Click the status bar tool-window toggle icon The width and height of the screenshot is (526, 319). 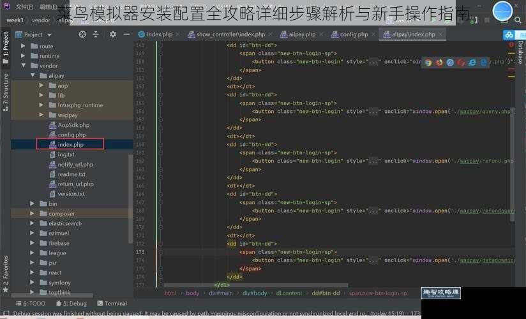tap(5, 314)
